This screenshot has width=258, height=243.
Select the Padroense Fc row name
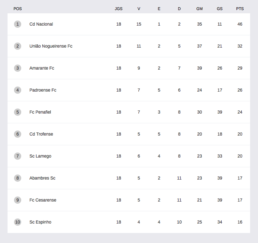click(x=43, y=90)
